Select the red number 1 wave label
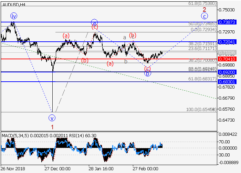Viewport: 241px width, 173px height. (x=52, y=127)
